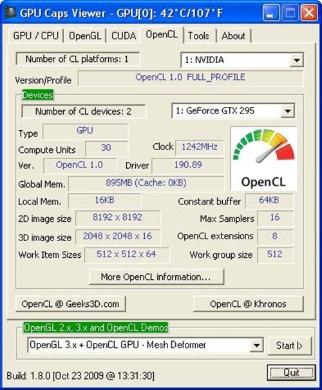Click the 1: GeForce GTX 295 combo box
The height and width of the screenshot is (390, 322).
pos(233,111)
